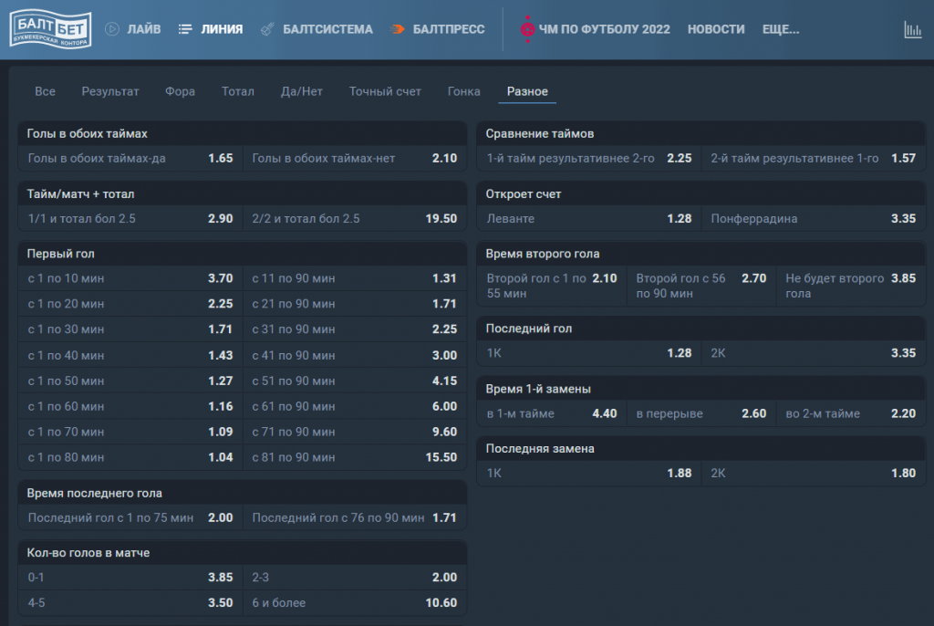The image size is (934, 626).
Task: Open the statistics chart icon
Action: [912, 29]
